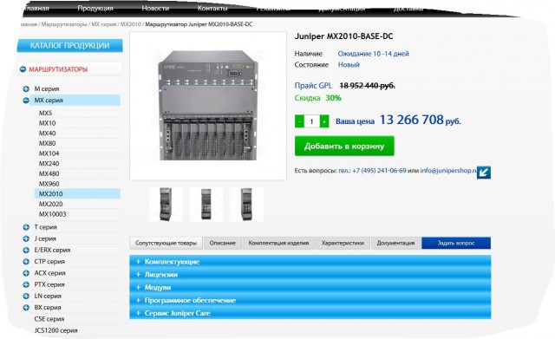This screenshot has height=339, width=555.
Task: Open the Характеристики tab
Action: 343,243
